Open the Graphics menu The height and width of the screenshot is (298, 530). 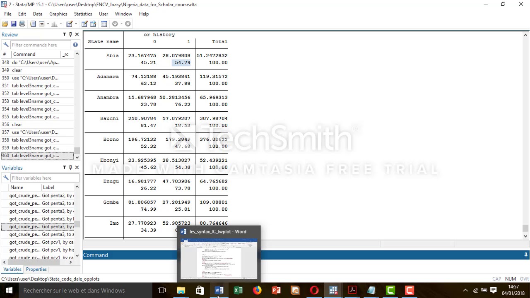point(58,14)
